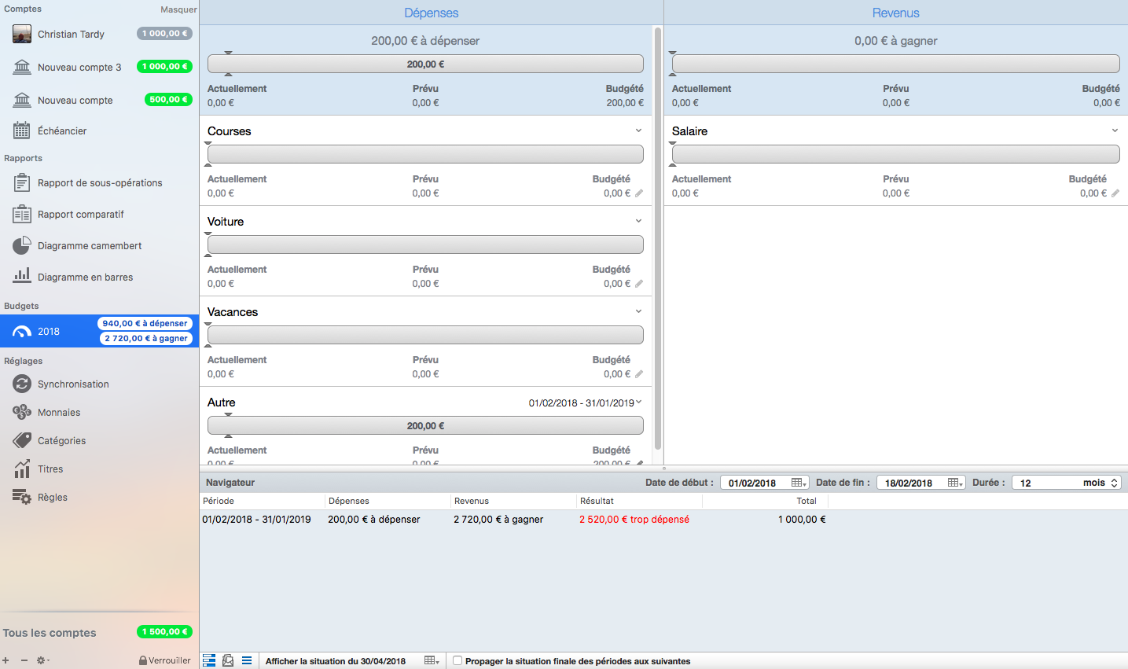Add a new account with plus icon
Image resolution: width=1128 pixels, height=669 pixels.
click(6, 660)
